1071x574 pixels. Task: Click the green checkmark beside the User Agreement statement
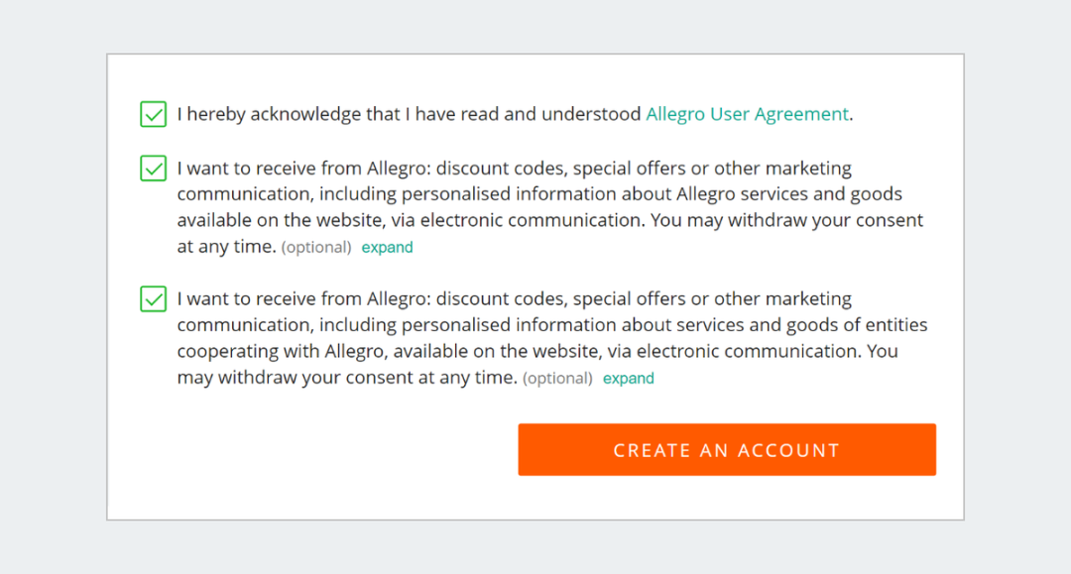(152, 113)
